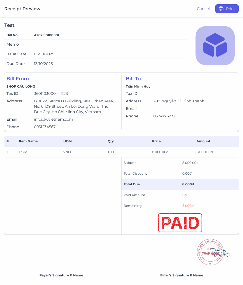This screenshot has height=285, width=243.
Task: Click the Amount column header
Action: 203,141
